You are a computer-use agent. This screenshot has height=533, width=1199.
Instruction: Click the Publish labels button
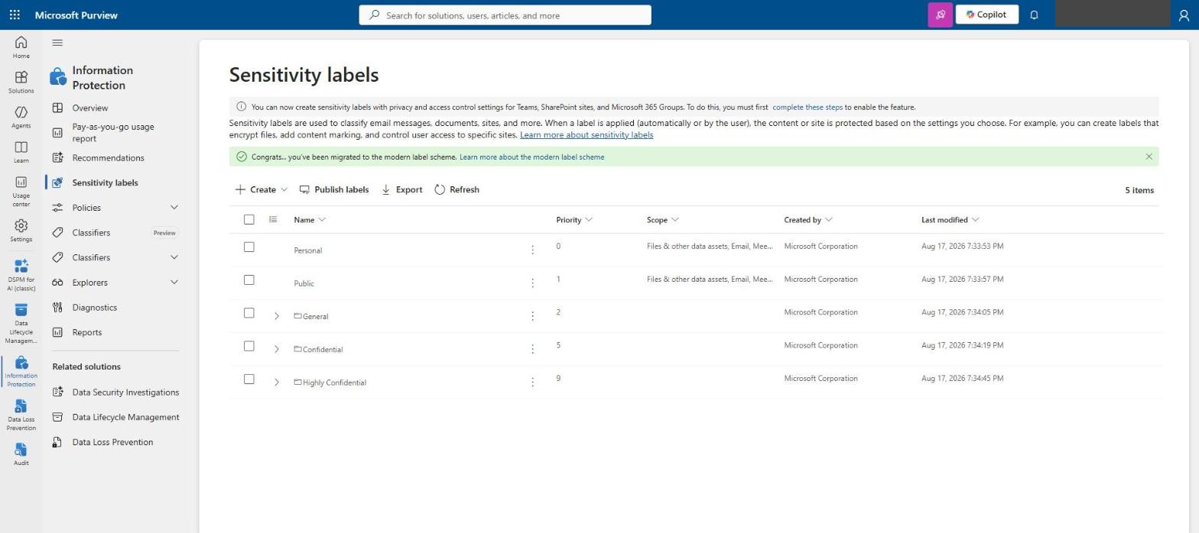(x=334, y=189)
